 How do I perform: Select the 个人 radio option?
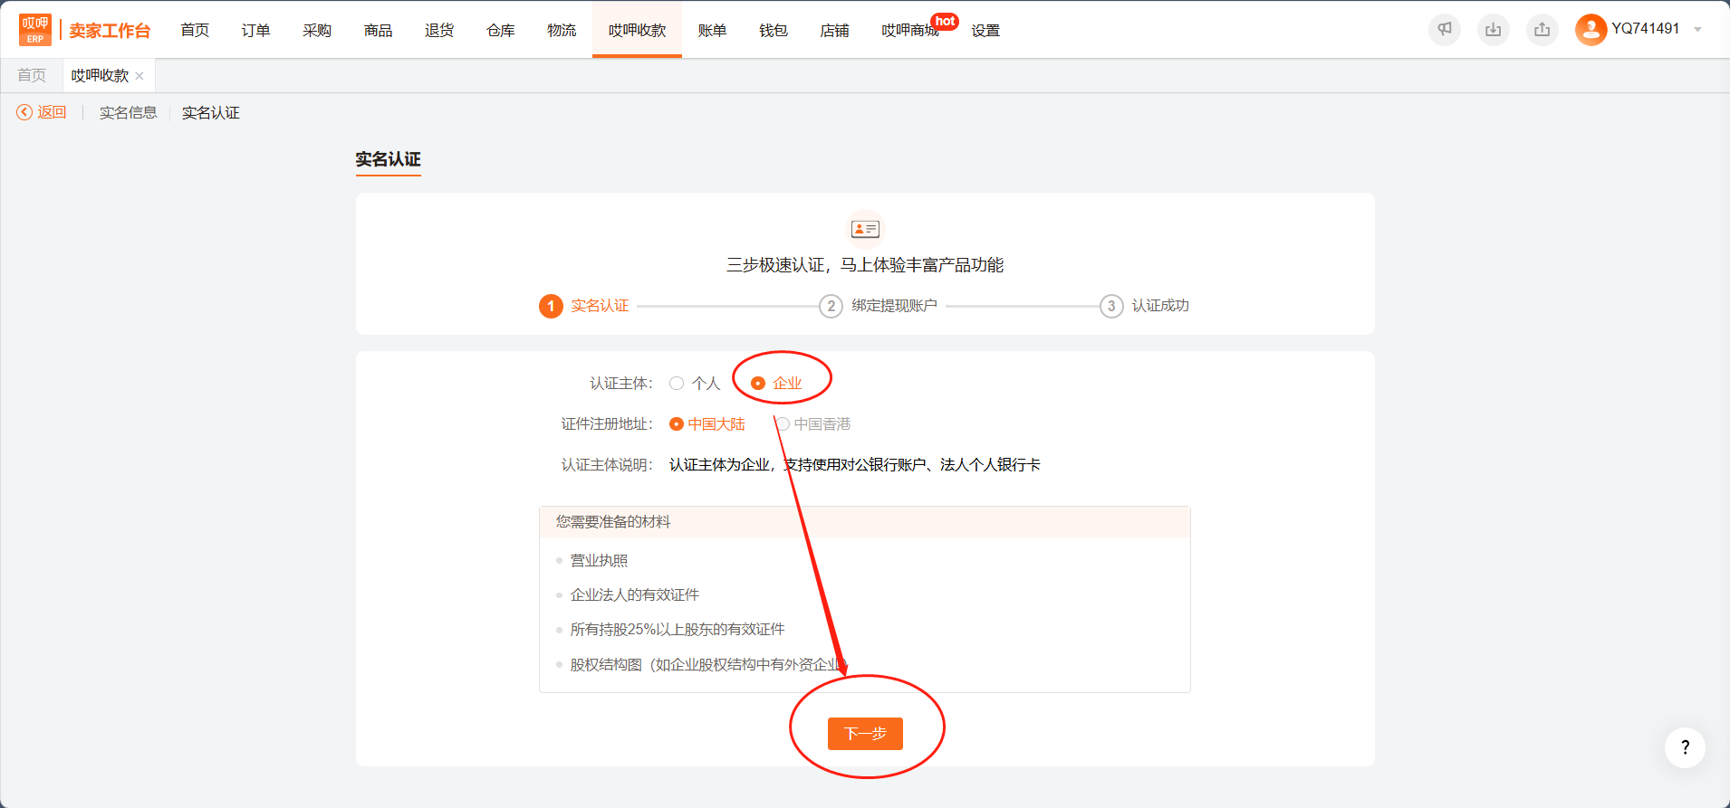pyautogui.click(x=677, y=384)
